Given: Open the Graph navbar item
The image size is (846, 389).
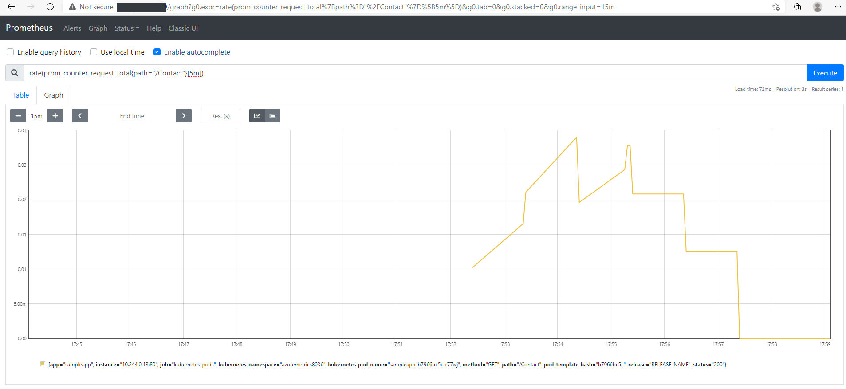Looking at the screenshot, I should pyautogui.click(x=98, y=28).
